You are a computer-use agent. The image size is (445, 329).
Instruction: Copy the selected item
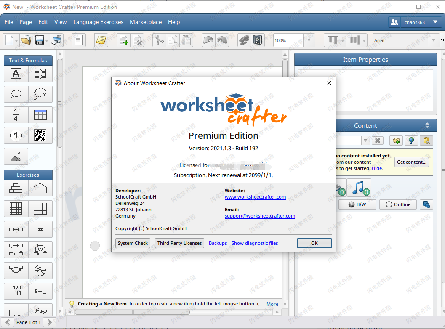(172, 40)
